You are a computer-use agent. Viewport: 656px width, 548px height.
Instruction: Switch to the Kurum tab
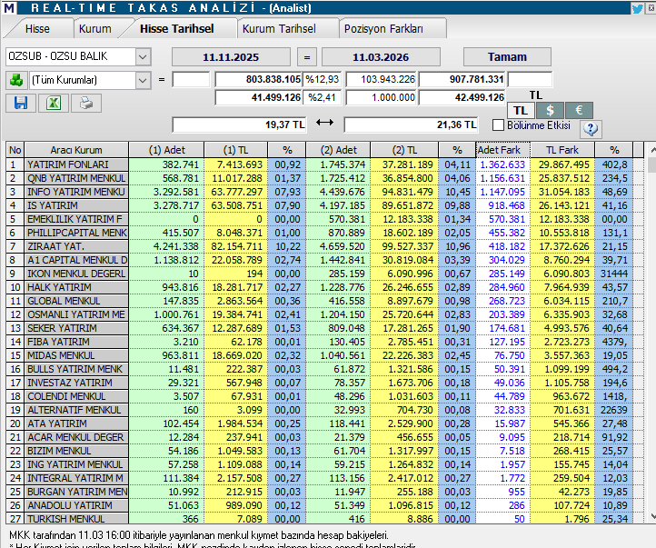tap(95, 29)
